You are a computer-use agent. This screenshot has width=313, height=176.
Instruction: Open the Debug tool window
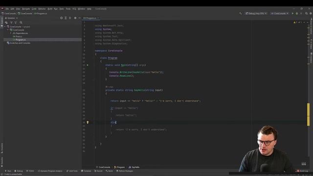19,171
